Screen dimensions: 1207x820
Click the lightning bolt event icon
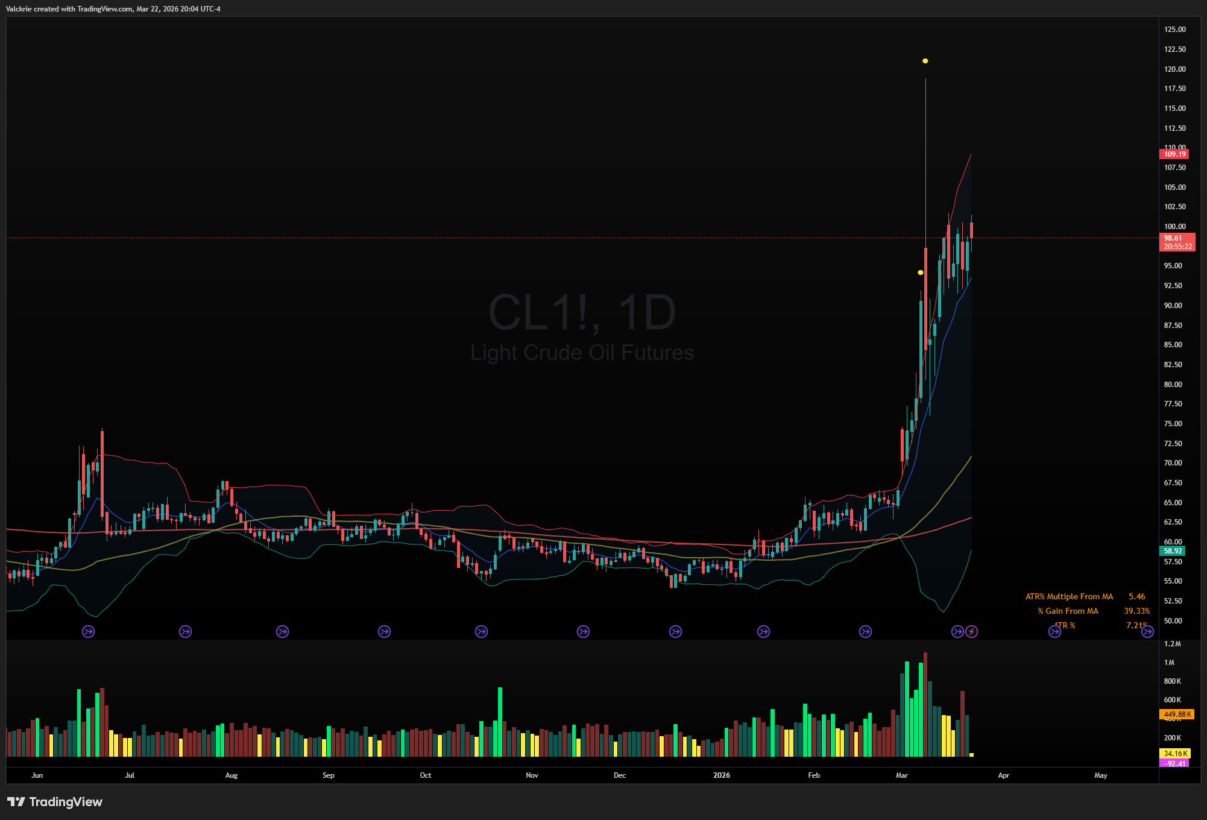click(971, 631)
